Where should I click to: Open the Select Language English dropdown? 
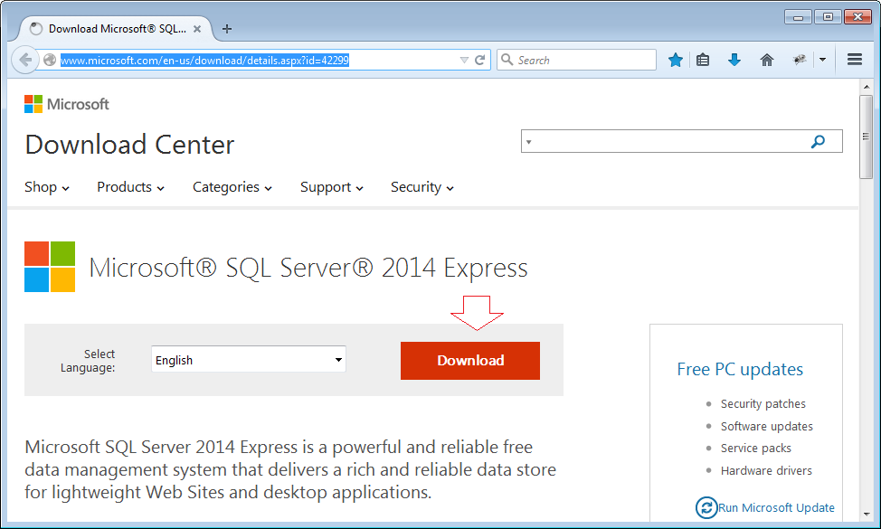[x=249, y=359]
